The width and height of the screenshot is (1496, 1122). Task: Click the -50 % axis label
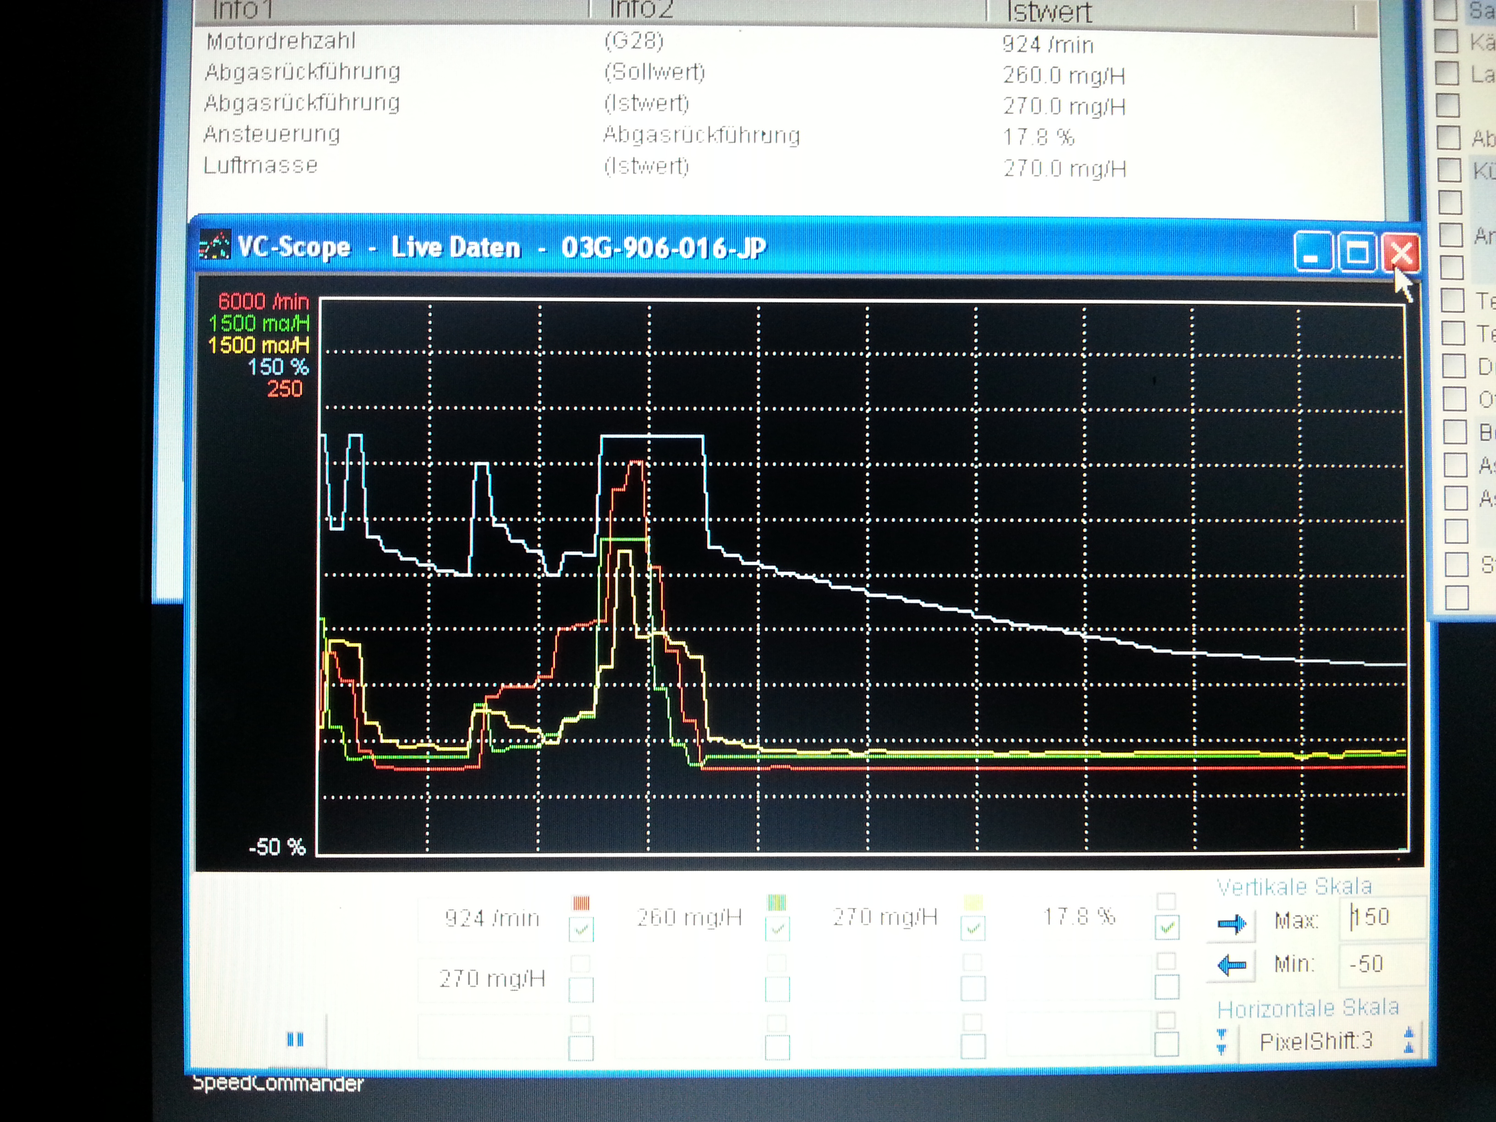(277, 847)
